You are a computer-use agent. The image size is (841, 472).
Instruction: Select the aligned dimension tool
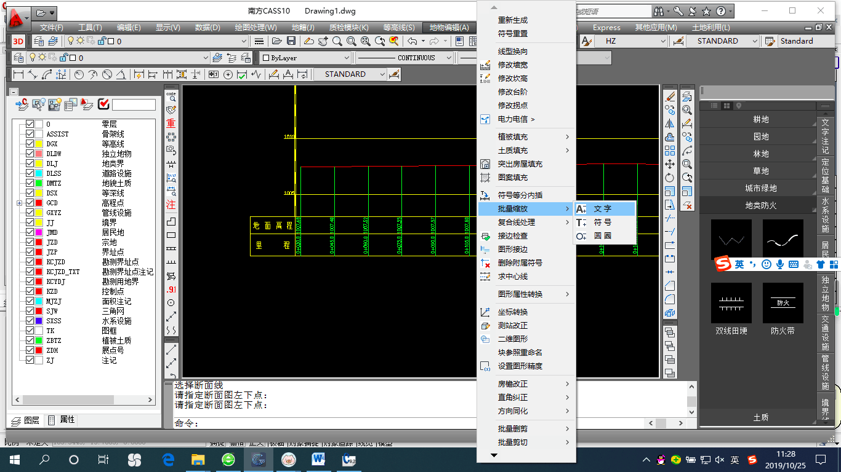(x=32, y=74)
